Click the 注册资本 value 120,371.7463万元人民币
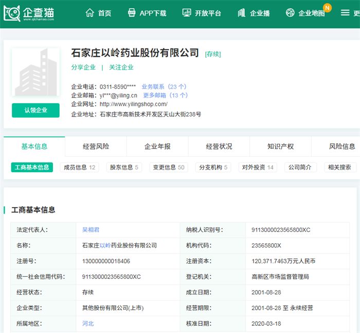Viewport: 360px width, 333px height. pyautogui.click(x=283, y=261)
